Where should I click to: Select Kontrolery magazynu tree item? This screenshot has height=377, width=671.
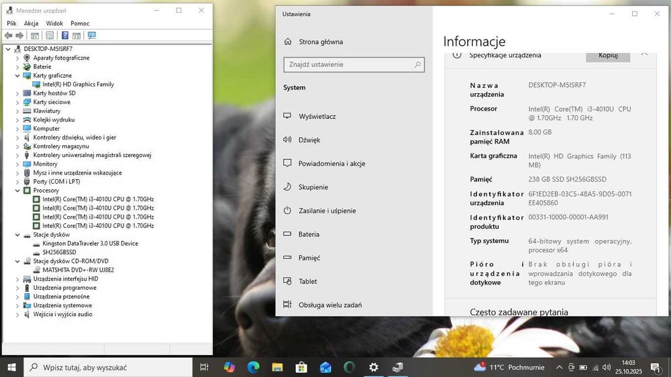click(x=61, y=146)
